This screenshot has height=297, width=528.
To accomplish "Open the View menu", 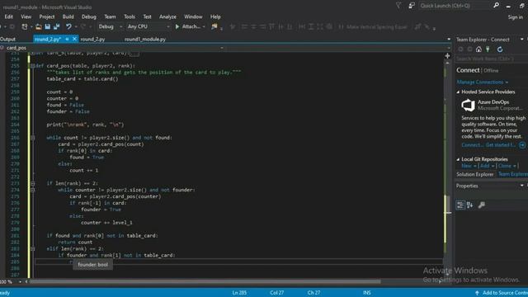I will (26, 16).
